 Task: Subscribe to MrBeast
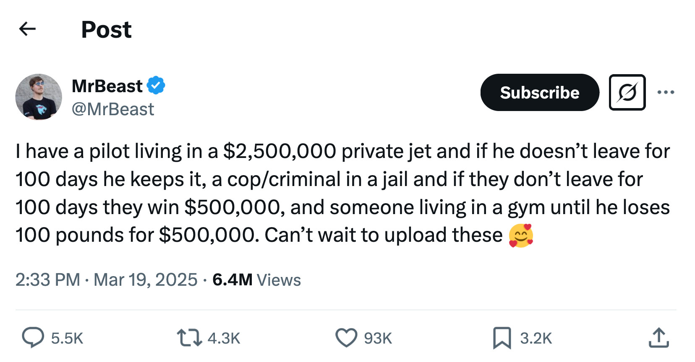(539, 93)
